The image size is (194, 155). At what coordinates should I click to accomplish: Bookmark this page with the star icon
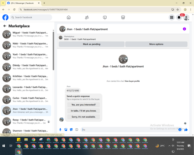(178, 10)
